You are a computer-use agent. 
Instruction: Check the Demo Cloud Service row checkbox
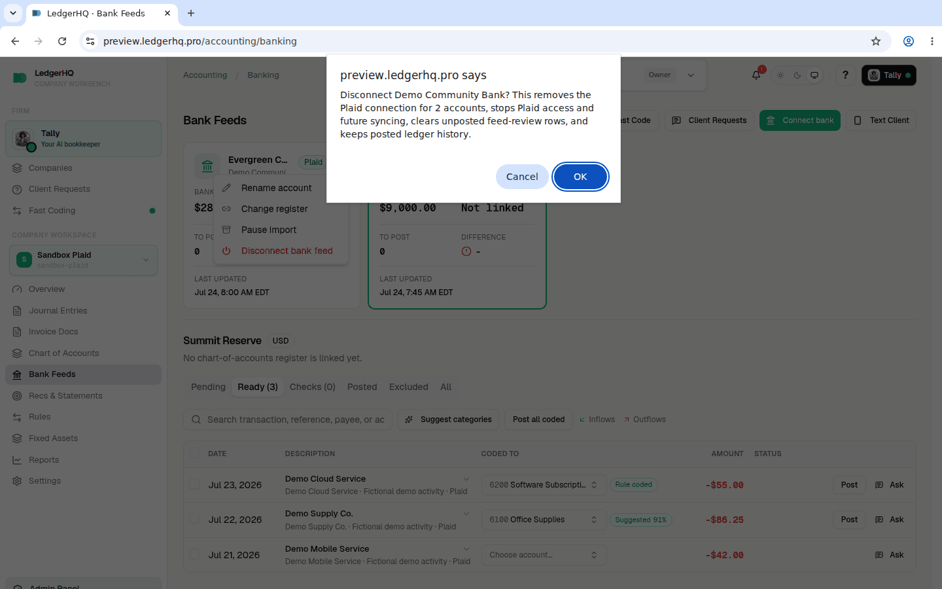click(x=194, y=484)
